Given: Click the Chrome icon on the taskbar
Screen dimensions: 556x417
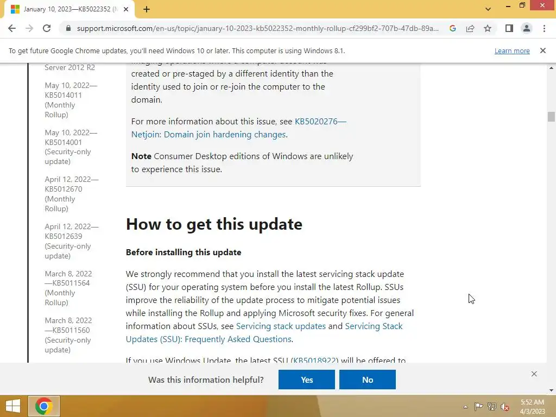Looking at the screenshot, I should click(44, 406).
